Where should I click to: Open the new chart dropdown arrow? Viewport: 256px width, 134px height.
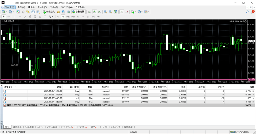pyautogui.click(x=6, y=12)
